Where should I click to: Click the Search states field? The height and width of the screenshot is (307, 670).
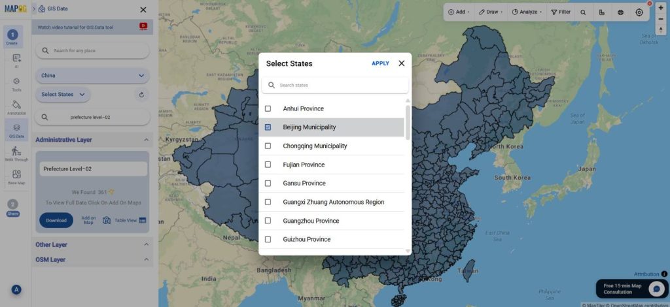pyautogui.click(x=335, y=86)
